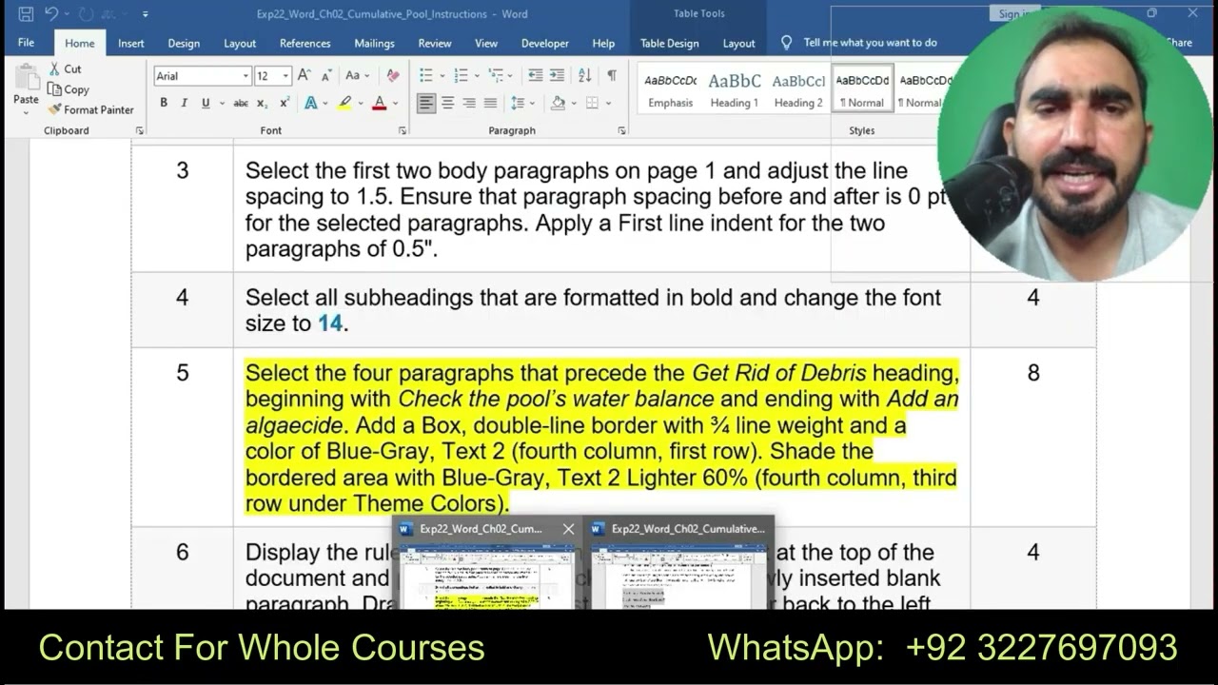This screenshot has width=1218, height=685.
Task: Apply the Heading 2 style
Action: [x=798, y=90]
